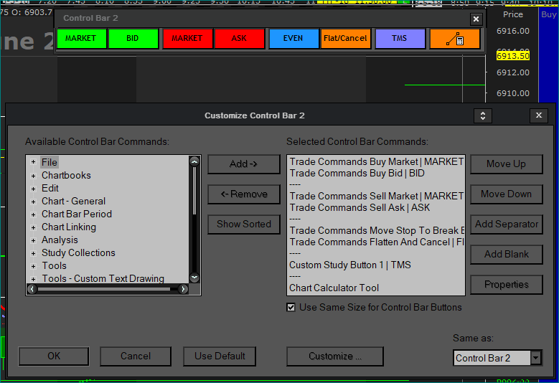559x383 pixels.
Task: Expand the Chartbooks tree node
Action: tap(33, 176)
